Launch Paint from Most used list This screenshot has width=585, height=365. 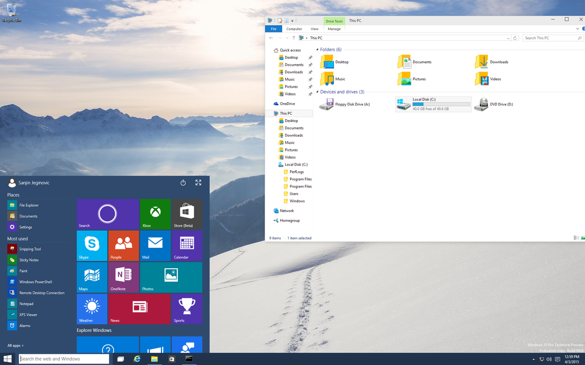point(38,271)
